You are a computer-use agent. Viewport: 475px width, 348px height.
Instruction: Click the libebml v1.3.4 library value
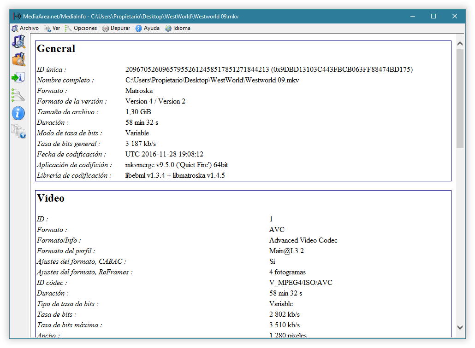pos(175,175)
